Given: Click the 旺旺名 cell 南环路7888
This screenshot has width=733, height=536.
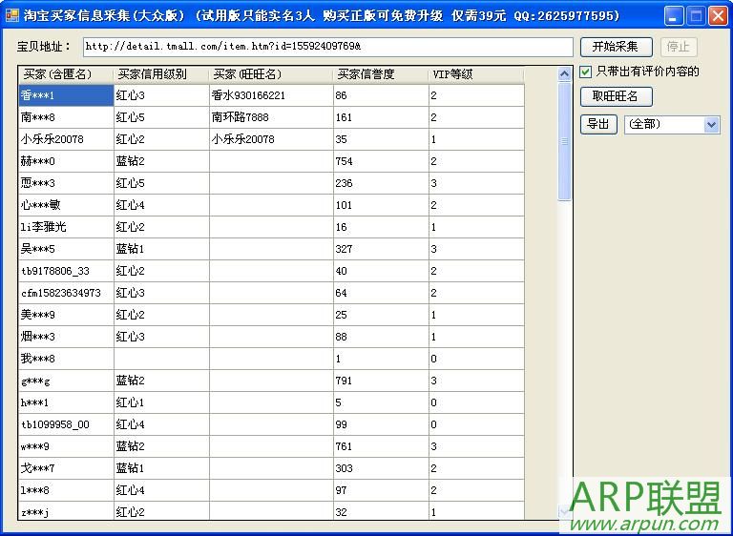Looking at the screenshot, I should coord(271,117).
